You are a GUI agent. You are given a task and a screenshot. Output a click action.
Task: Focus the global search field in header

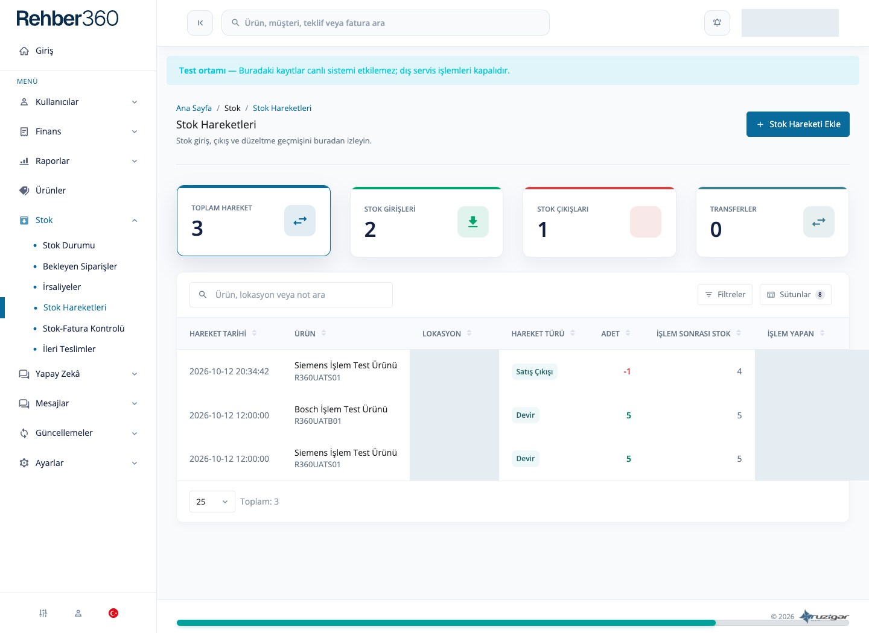click(x=386, y=23)
